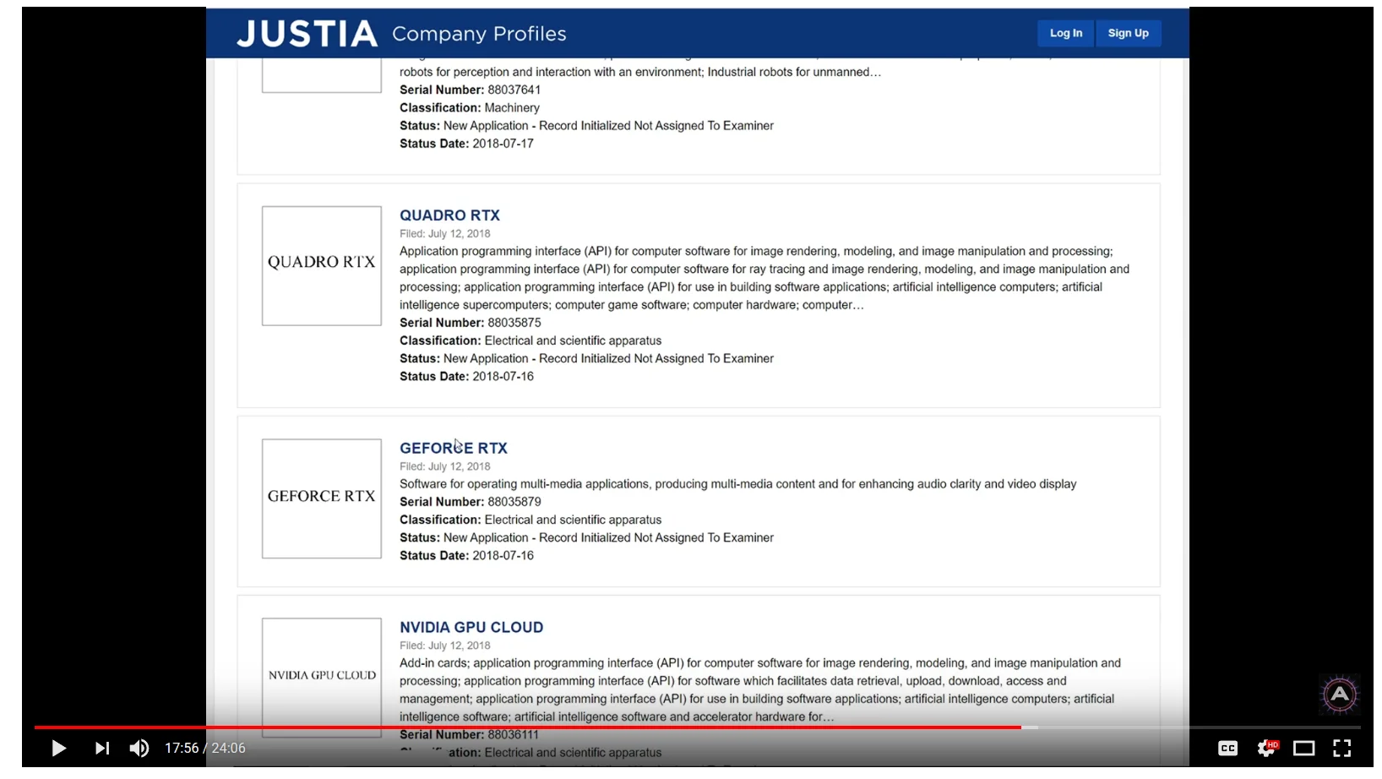Viewport: 1382px width, 779px height.
Task: Enter full screen mode
Action: click(1342, 749)
